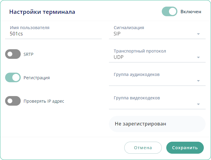Click arrow icon in Группа видеокодеков field
The height and width of the screenshot is (160, 211).
[198, 104]
